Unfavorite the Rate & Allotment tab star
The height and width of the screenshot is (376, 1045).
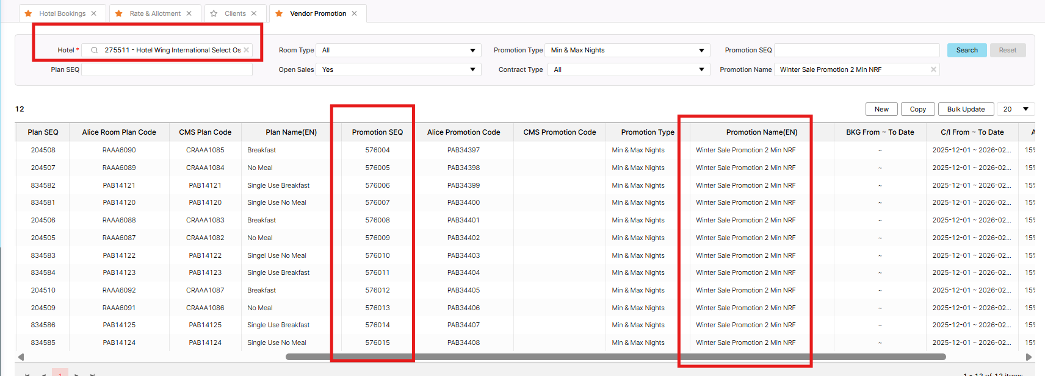(x=118, y=13)
